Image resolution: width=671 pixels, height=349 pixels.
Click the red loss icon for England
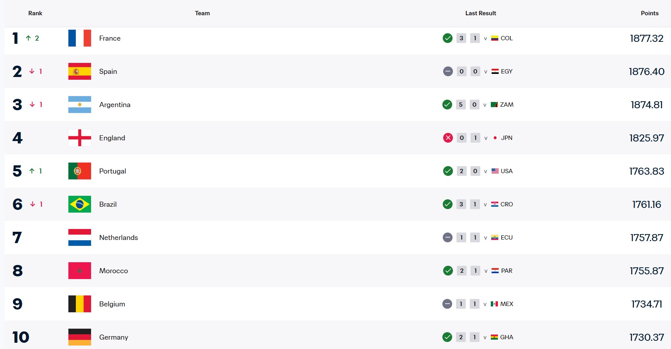(x=448, y=138)
